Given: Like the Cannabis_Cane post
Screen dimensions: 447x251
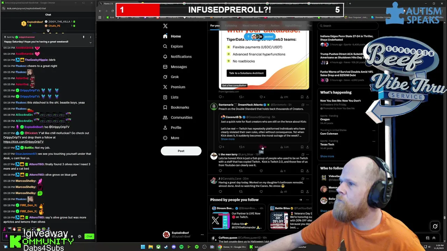Looking at the screenshot, I should [x=261, y=191].
